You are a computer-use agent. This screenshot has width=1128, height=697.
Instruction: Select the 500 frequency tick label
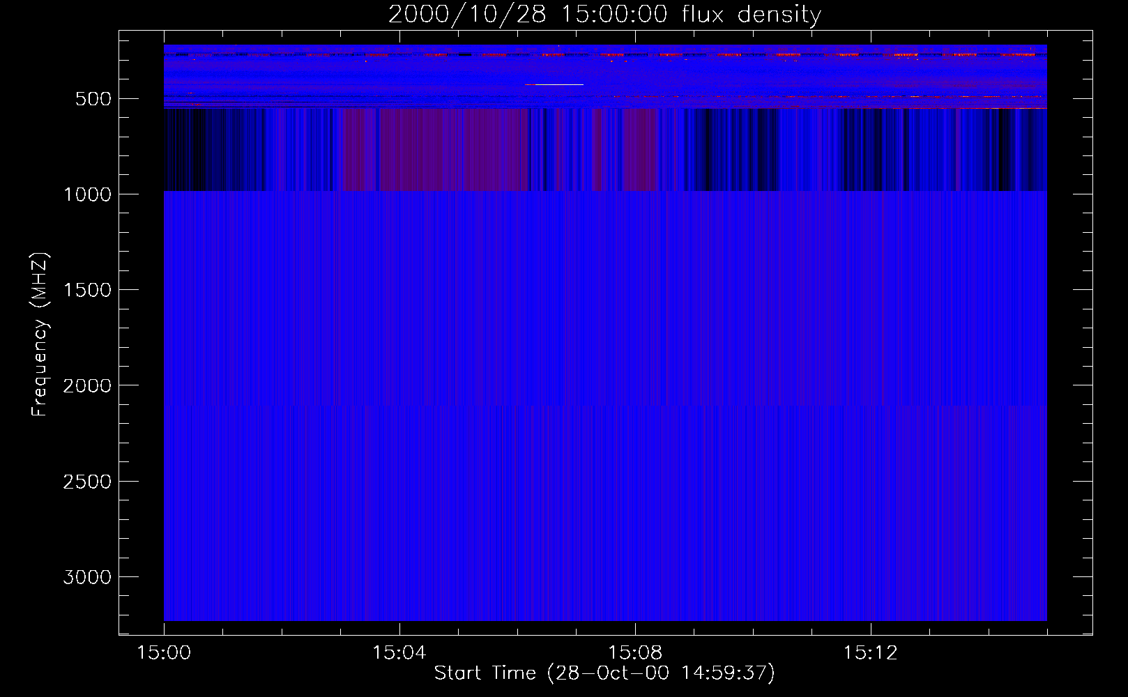tap(93, 99)
